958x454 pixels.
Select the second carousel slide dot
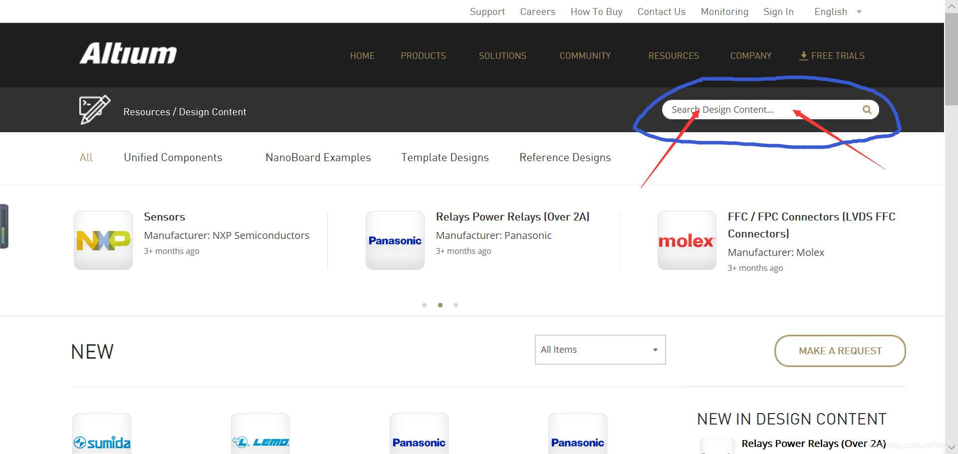pos(440,305)
